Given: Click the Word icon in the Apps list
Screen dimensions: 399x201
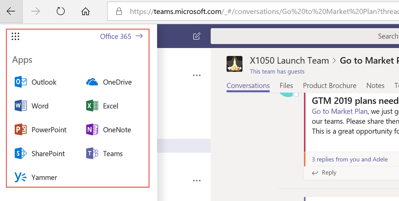Looking at the screenshot, I should 21,106.
